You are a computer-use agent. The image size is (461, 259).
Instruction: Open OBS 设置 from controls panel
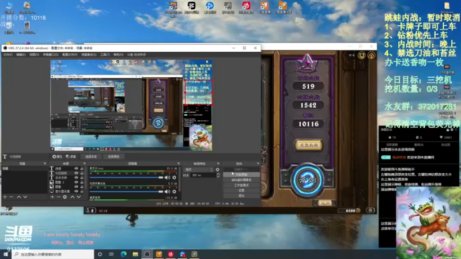click(241, 191)
